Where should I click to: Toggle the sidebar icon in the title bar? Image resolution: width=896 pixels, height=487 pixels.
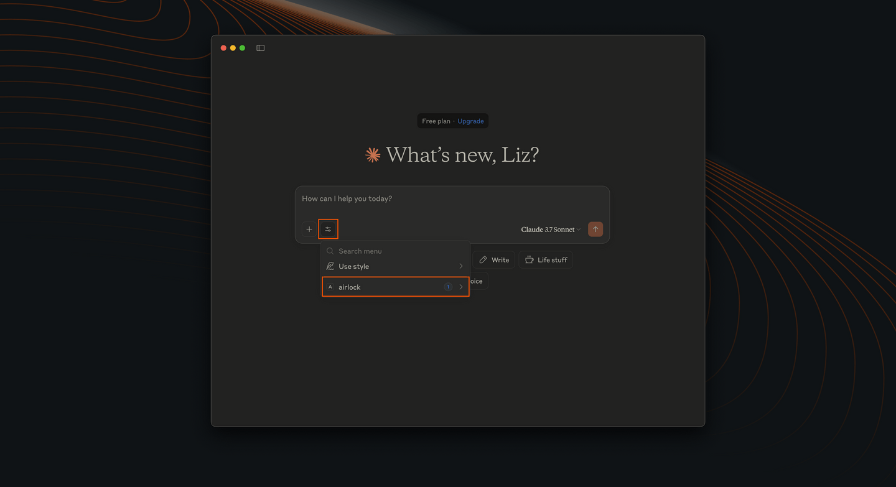pyautogui.click(x=260, y=47)
